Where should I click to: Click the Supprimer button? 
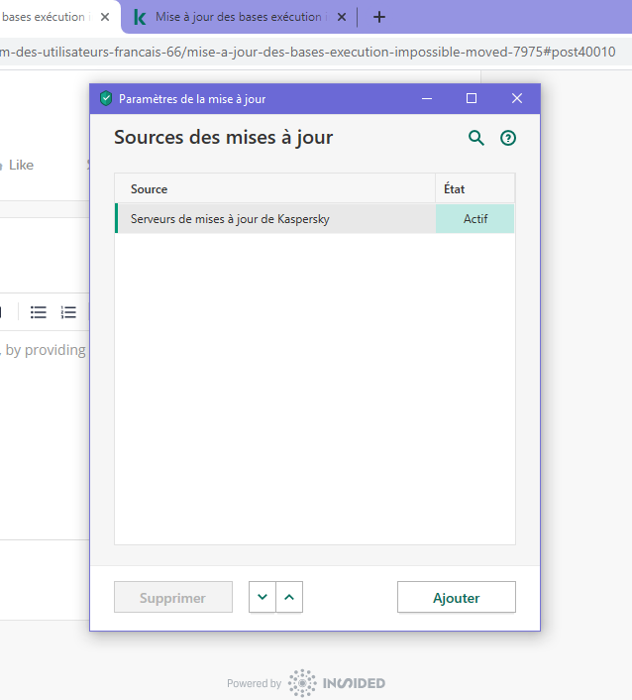[173, 598]
